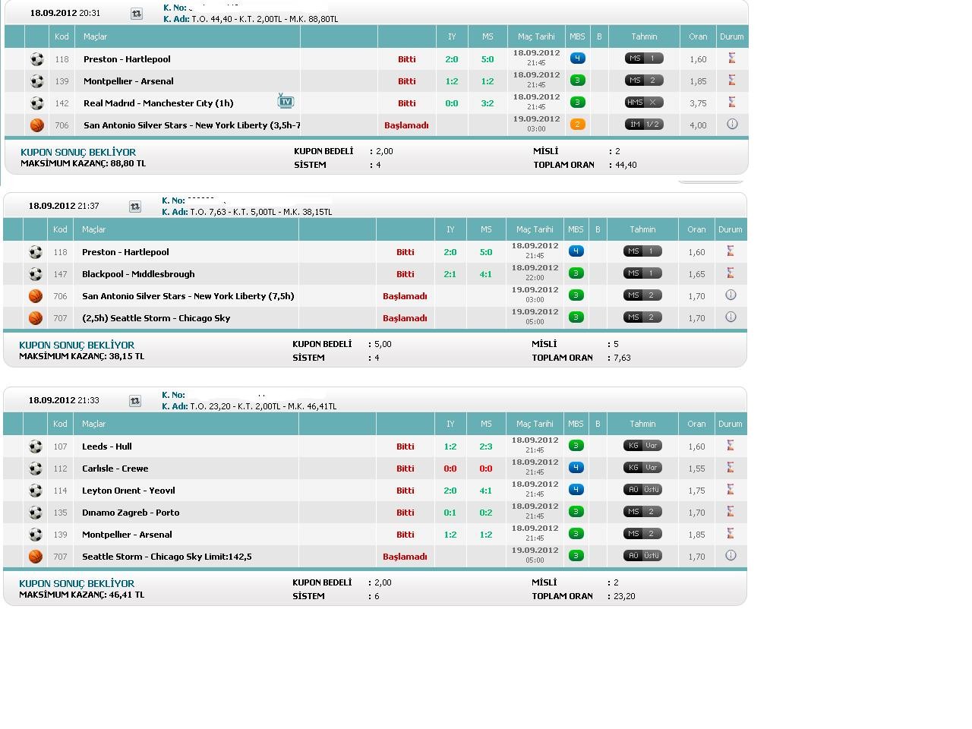The image size is (972, 729).
Task: Click the soccer ball icon of Blackpool - Middlesbrough
Action: pyautogui.click(x=35, y=274)
